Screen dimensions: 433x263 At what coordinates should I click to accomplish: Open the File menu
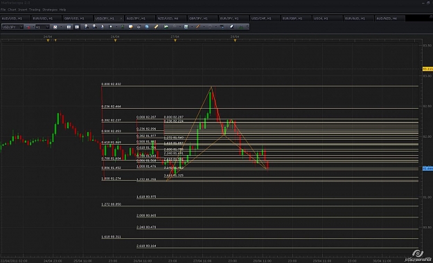(x=3, y=10)
